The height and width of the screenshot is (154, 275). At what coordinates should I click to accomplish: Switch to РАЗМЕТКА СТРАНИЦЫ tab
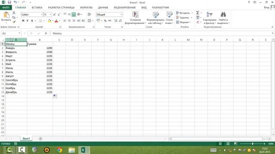[x=61, y=8]
